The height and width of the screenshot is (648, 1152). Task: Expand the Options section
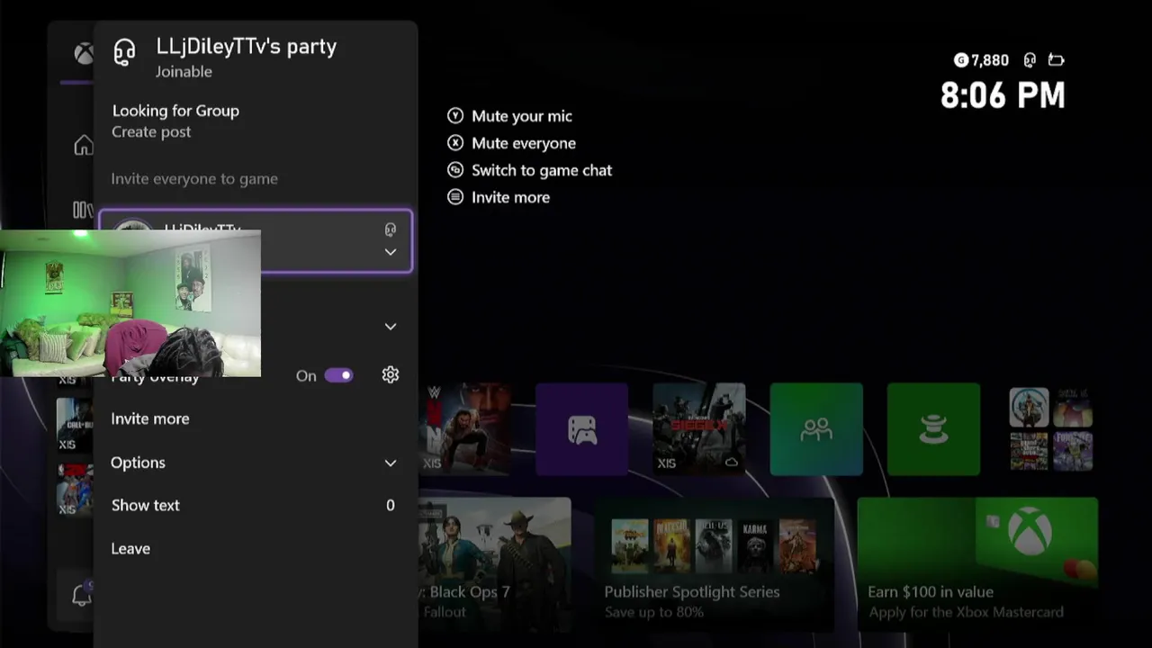tap(254, 463)
